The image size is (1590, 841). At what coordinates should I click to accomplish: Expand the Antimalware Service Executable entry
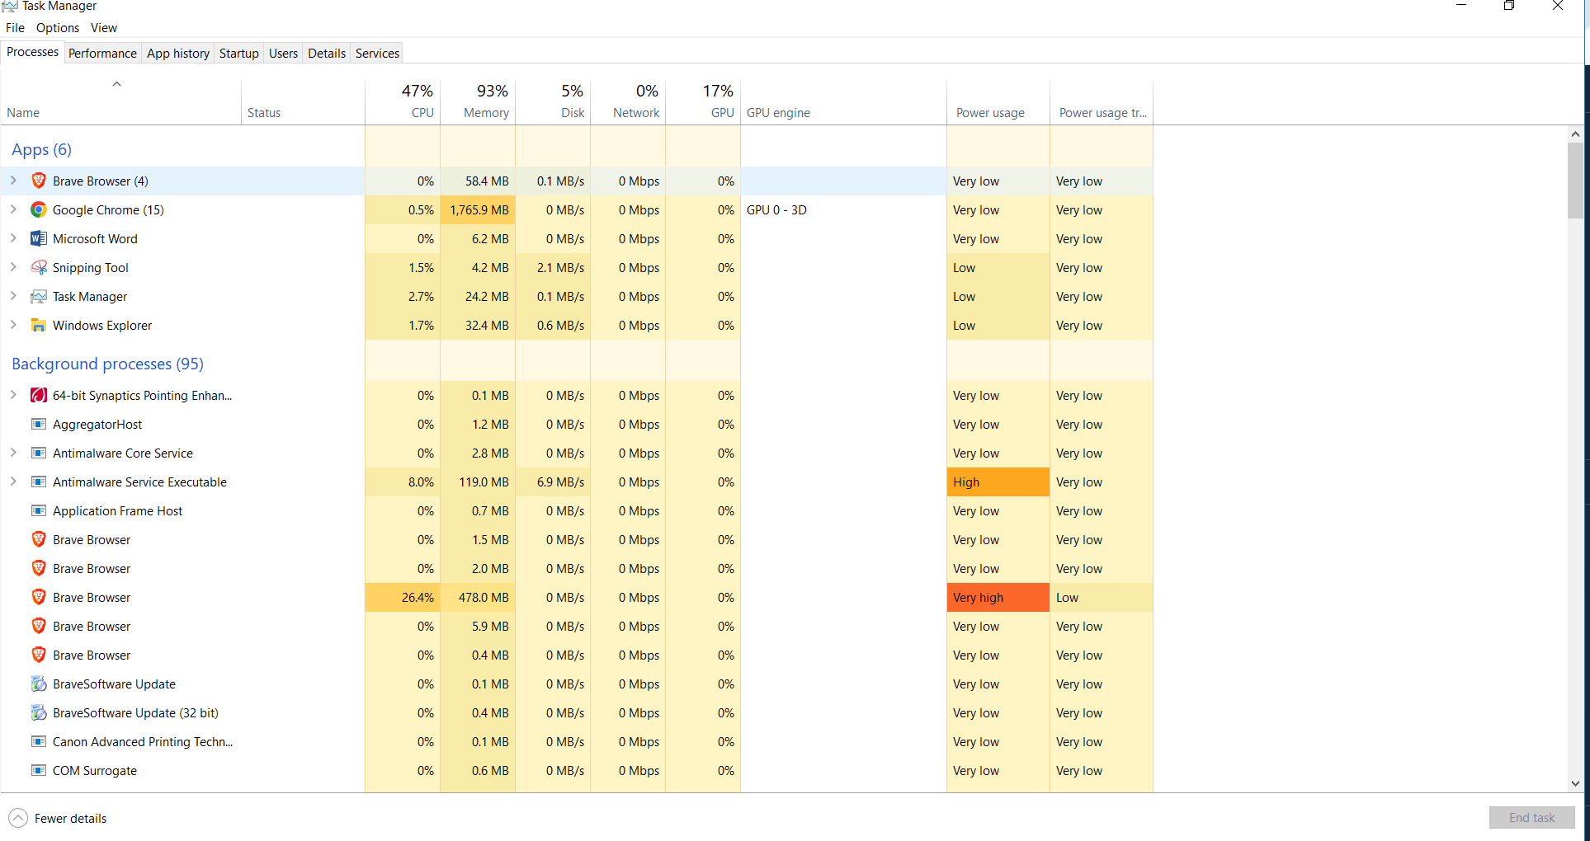13,482
